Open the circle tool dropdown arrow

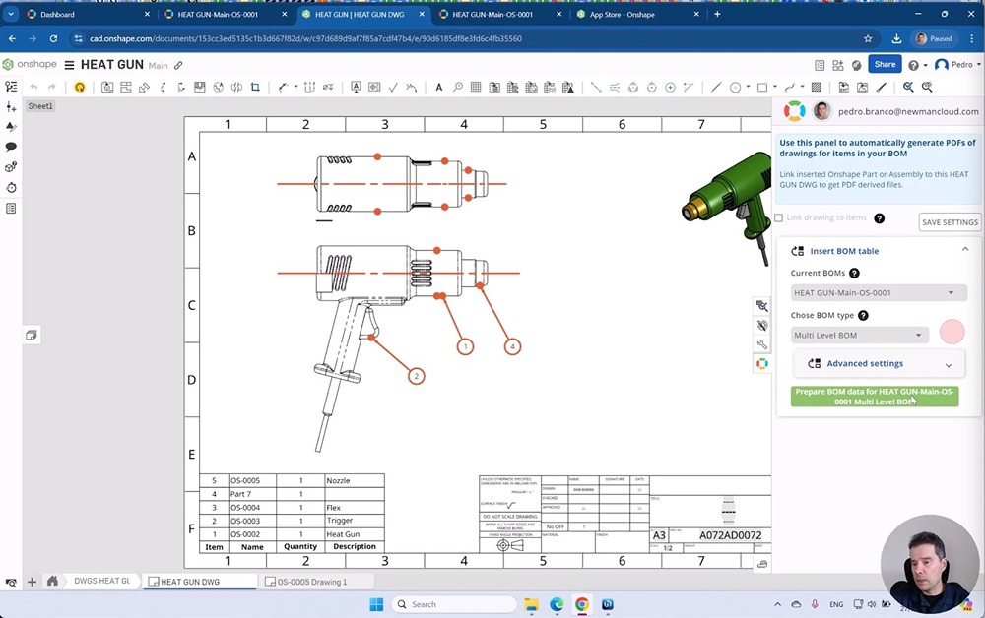point(748,87)
